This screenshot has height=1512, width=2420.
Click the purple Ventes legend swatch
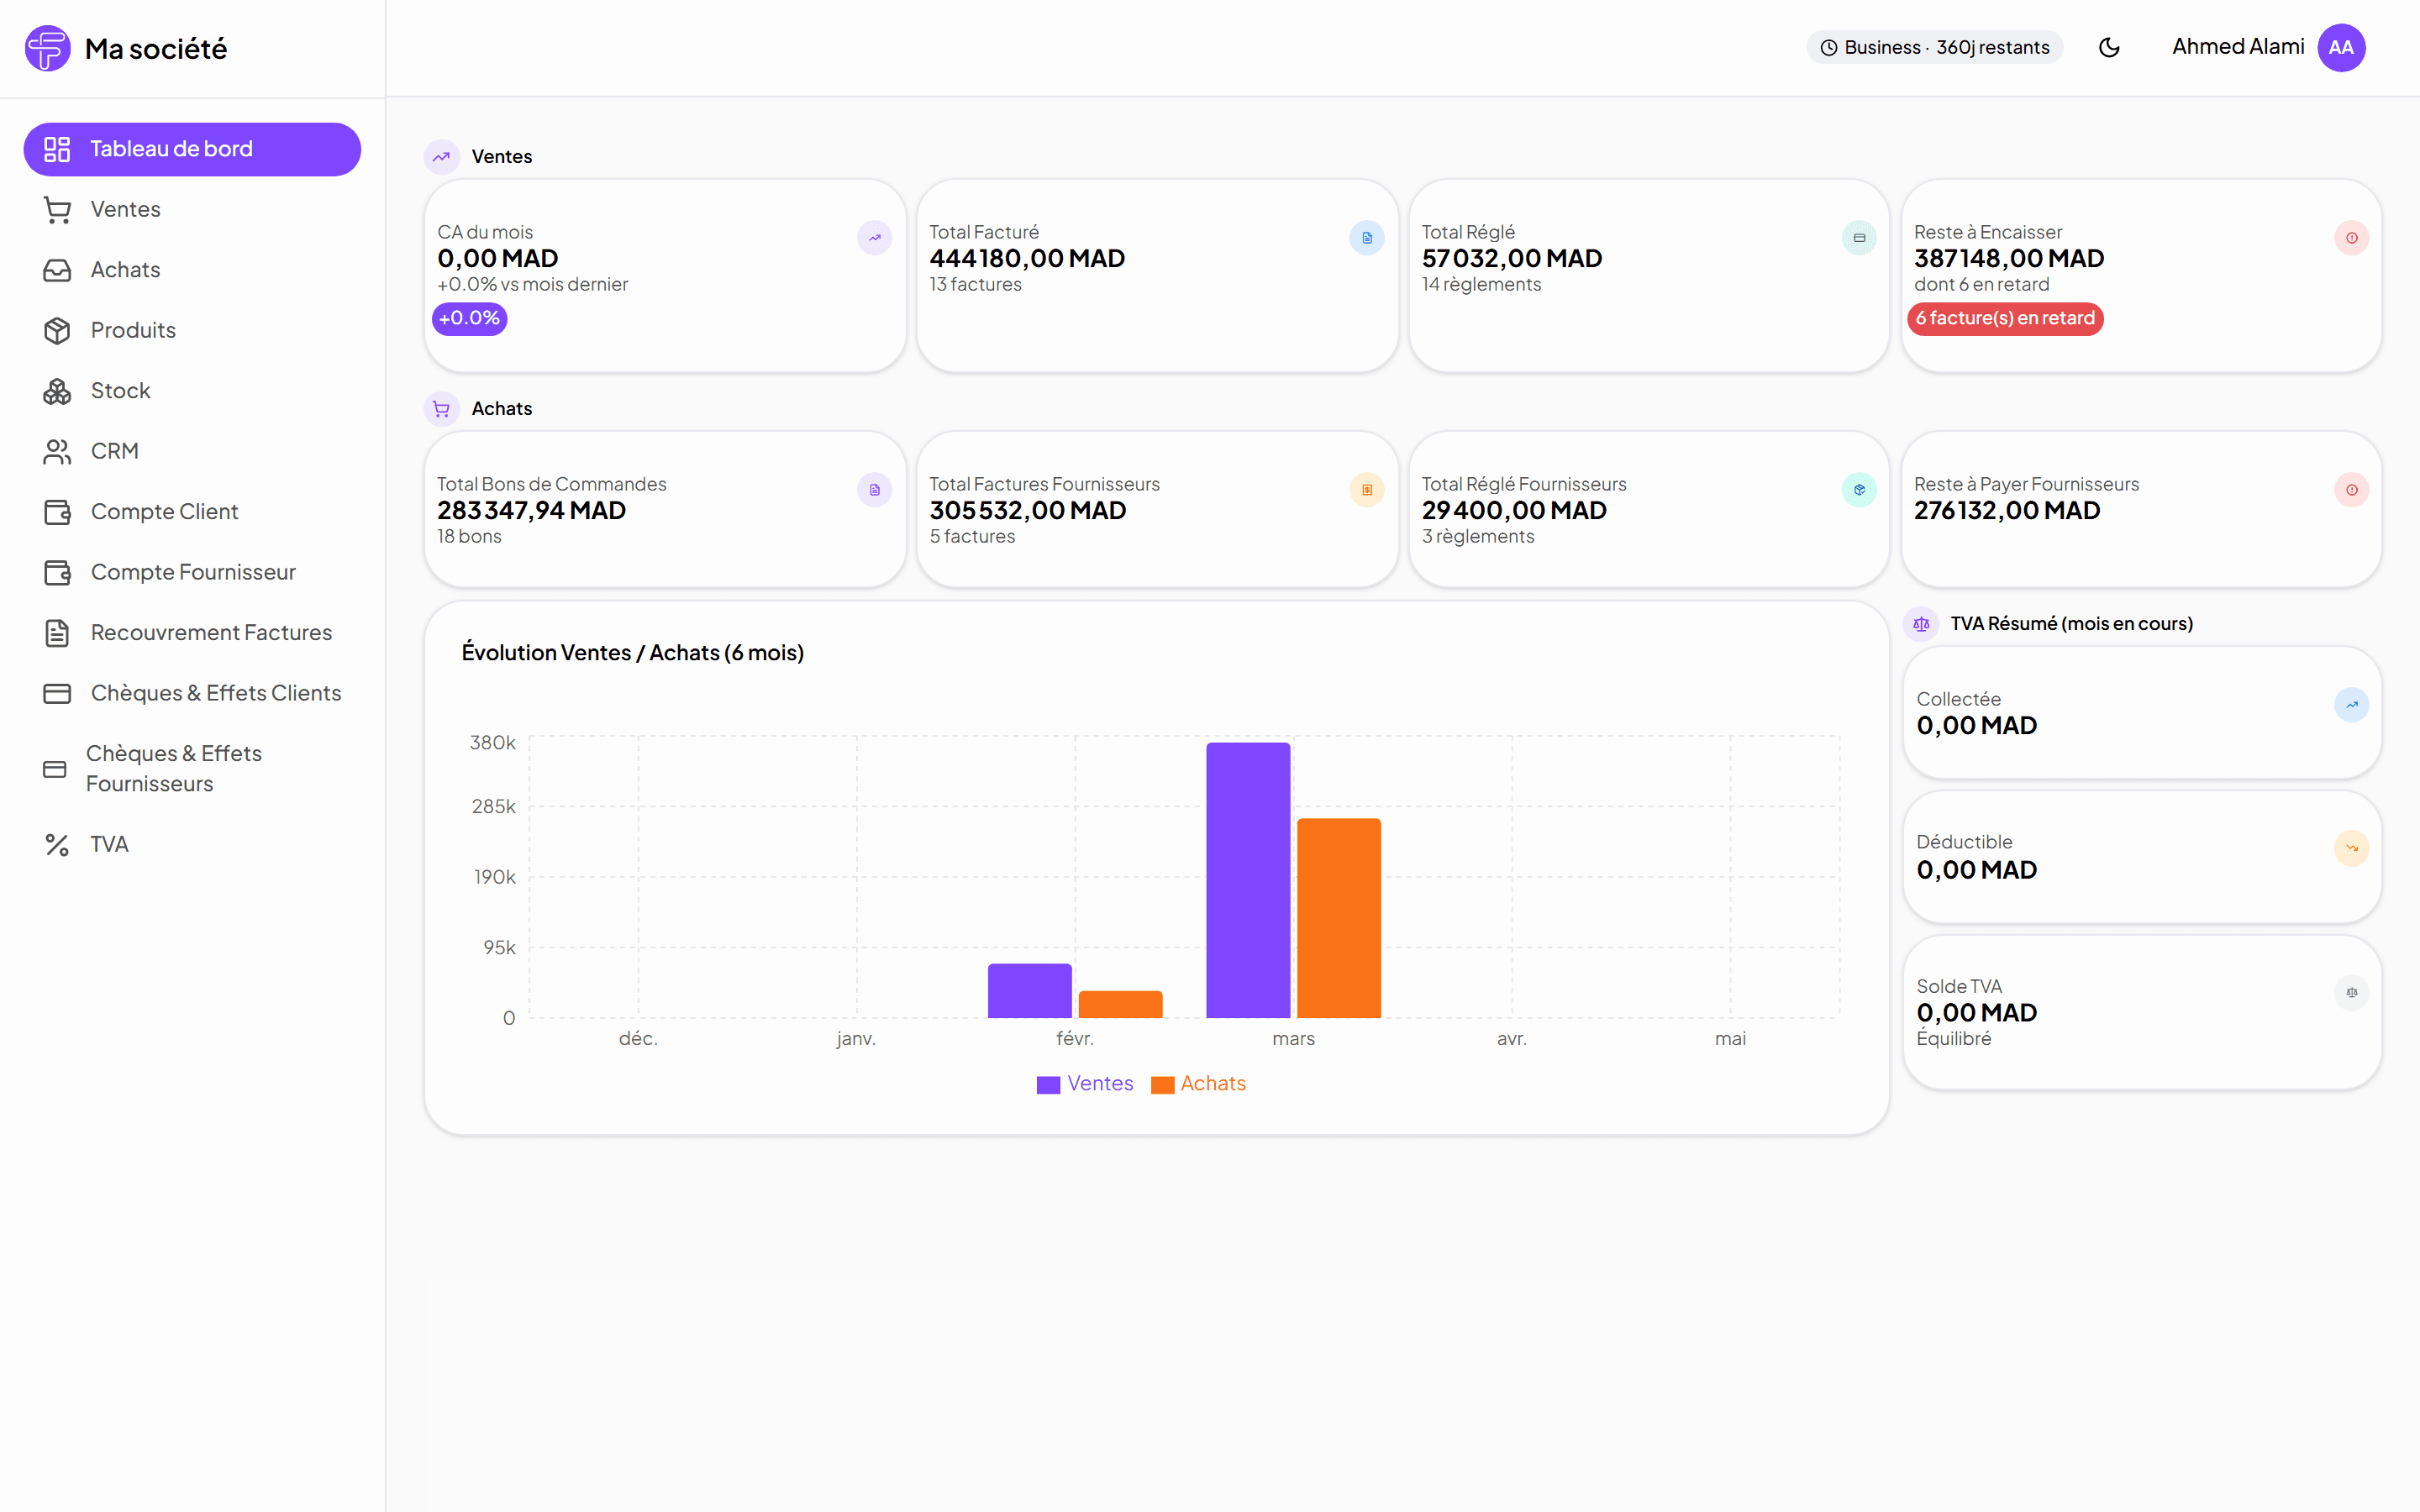1048,1085
